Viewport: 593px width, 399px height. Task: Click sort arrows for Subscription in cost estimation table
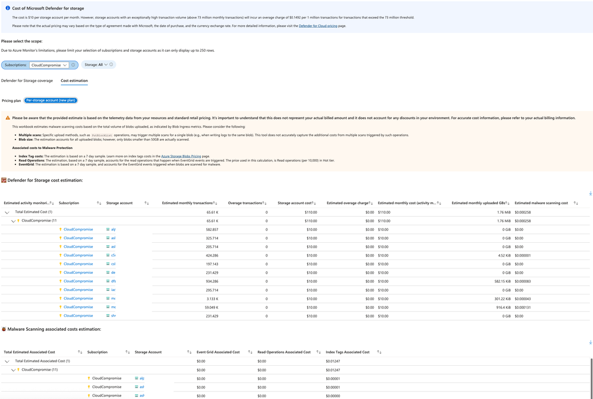[99, 203]
